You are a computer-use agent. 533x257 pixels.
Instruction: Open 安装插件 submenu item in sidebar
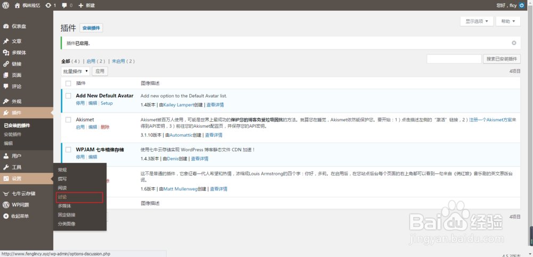[13, 135]
